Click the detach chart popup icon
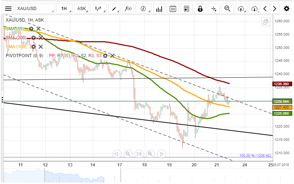The height and width of the screenshot is (184, 294). [266, 22]
